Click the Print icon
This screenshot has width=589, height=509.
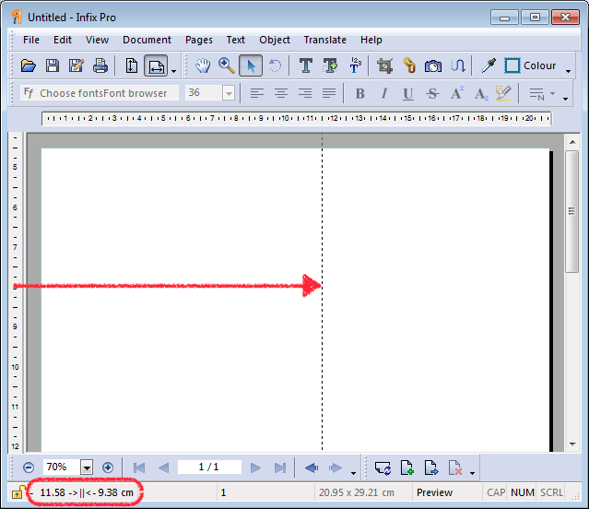(100, 65)
